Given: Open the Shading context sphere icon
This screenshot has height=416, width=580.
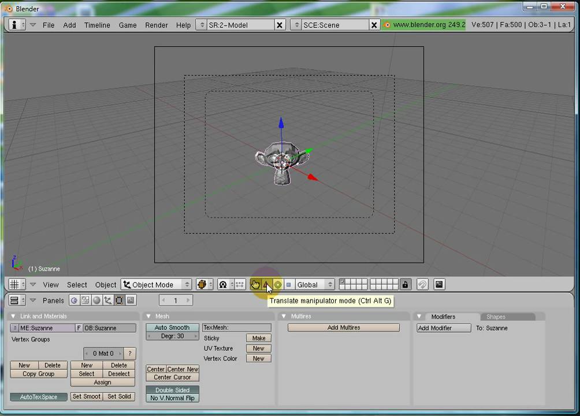Looking at the screenshot, I should coord(96,300).
